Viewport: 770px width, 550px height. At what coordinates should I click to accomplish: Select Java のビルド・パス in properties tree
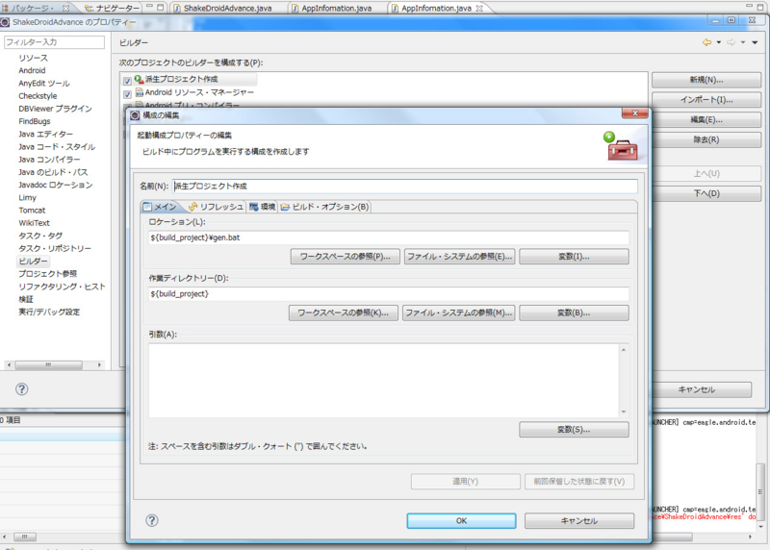tap(53, 173)
